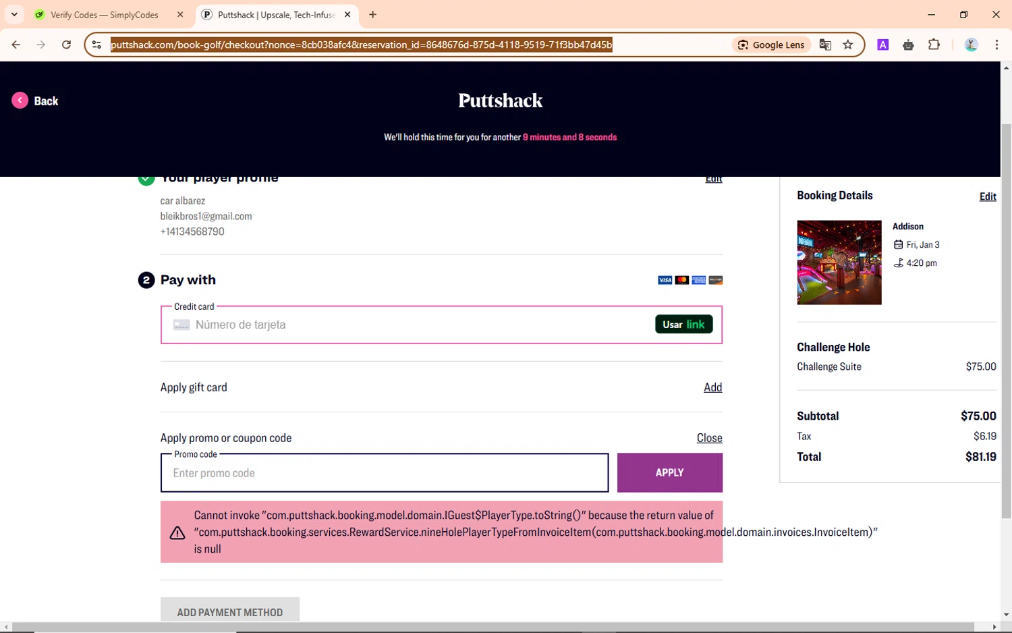Click the horizontal page scrollbar

click(x=493, y=627)
